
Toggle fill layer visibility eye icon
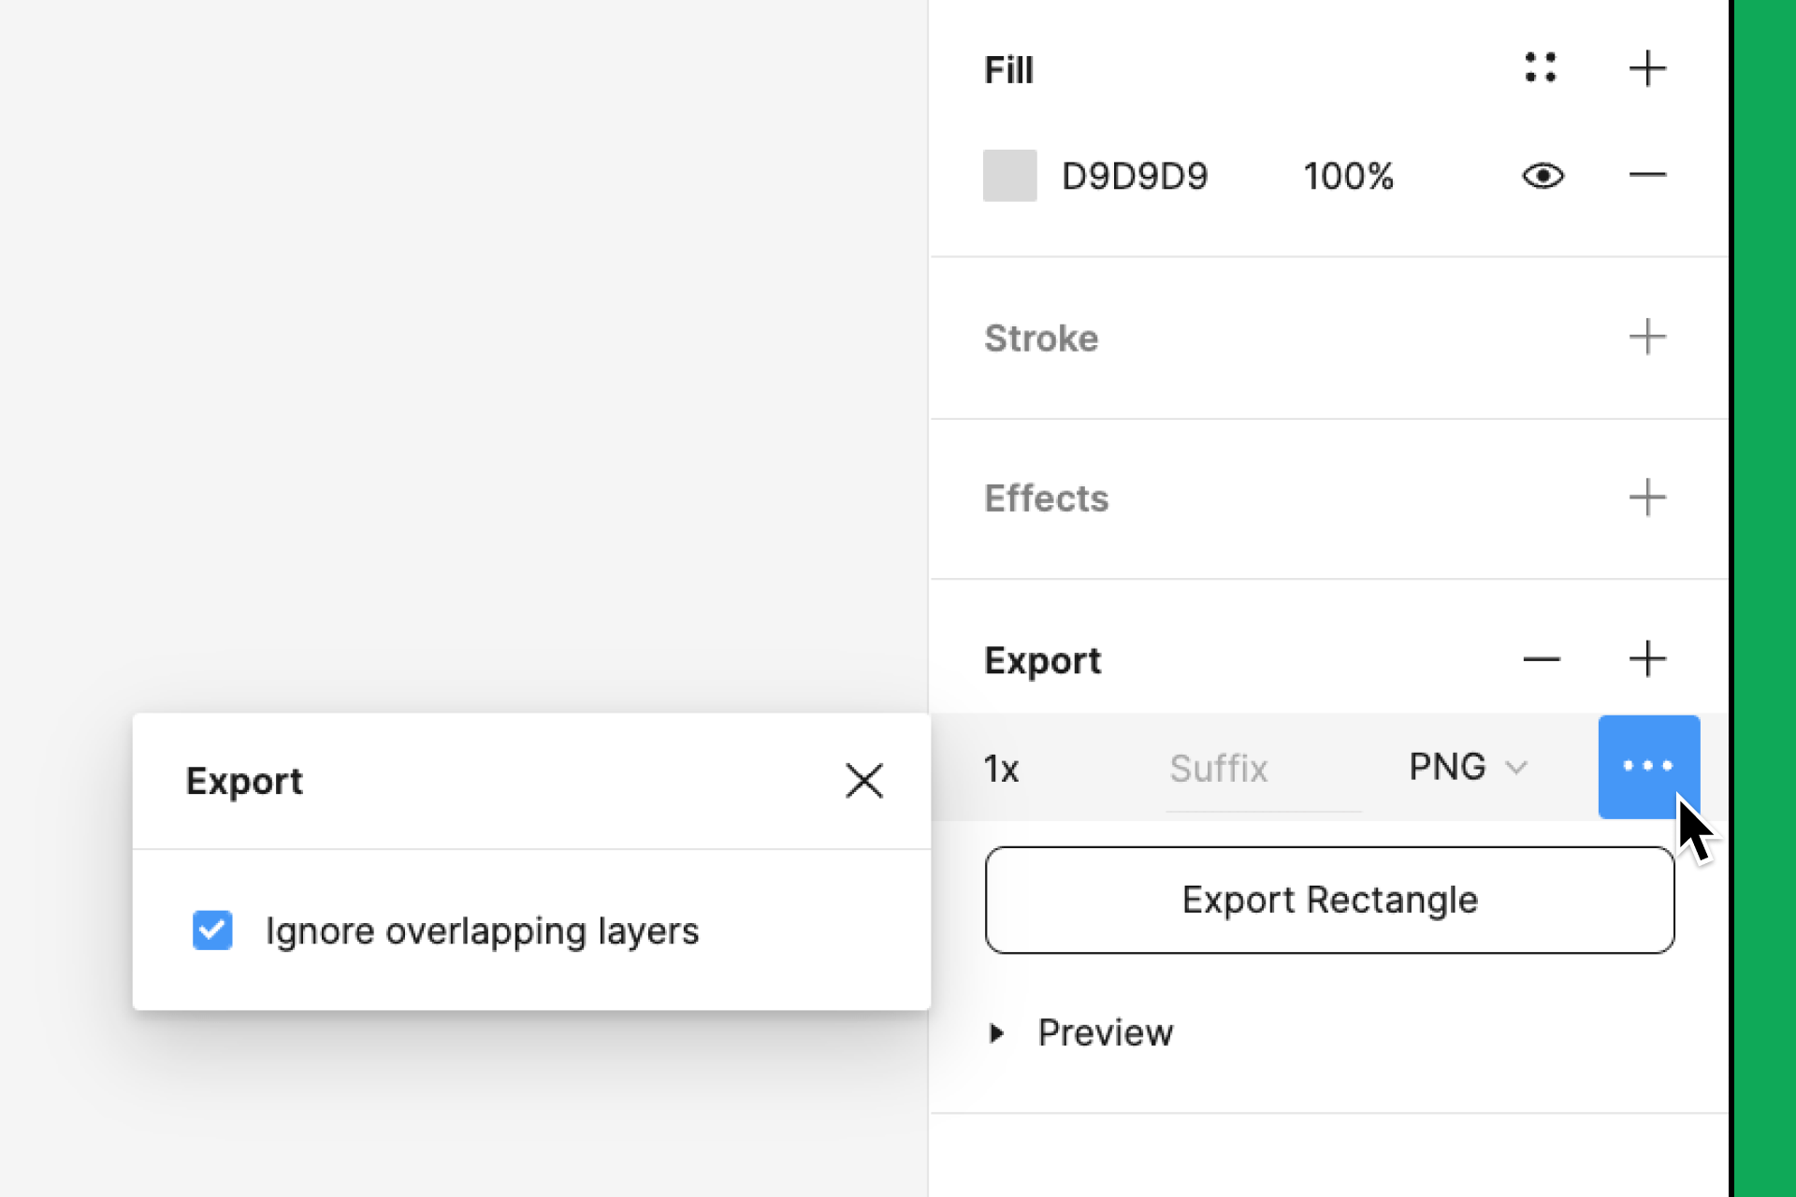point(1543,175)
